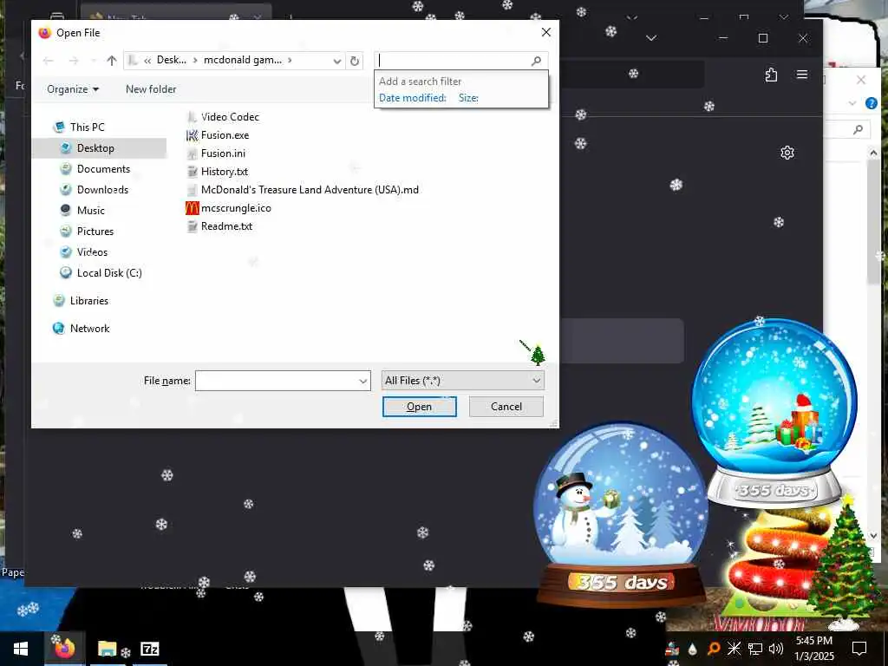Open Music in navigation pane
The height and width of the screenshot is (666, 888).
90,210
